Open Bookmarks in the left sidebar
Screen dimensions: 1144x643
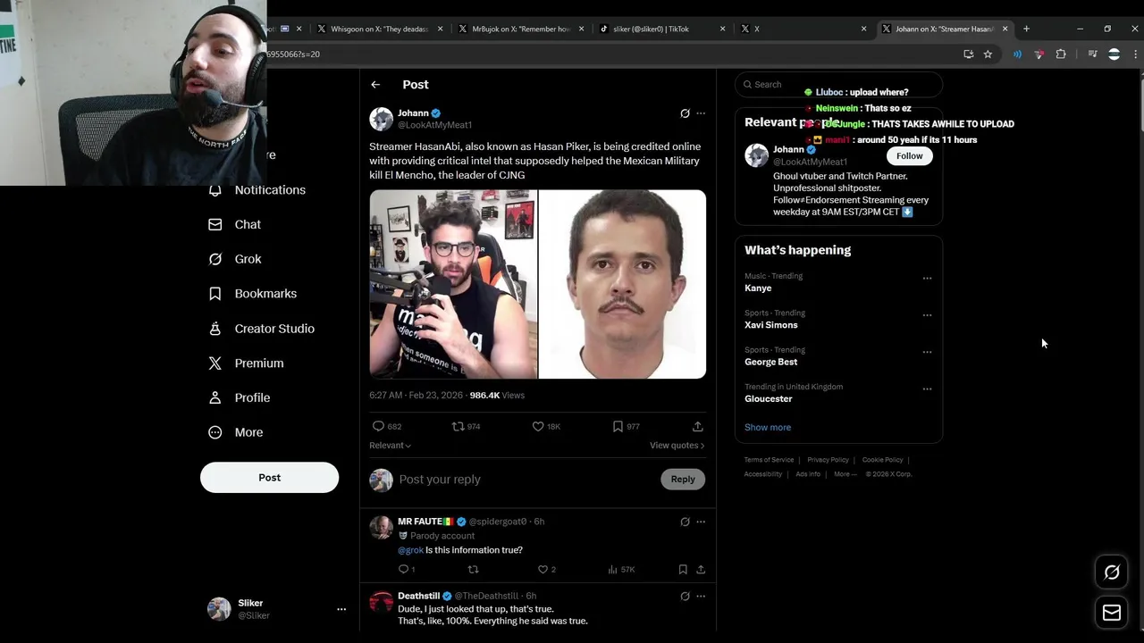point(252,294)
